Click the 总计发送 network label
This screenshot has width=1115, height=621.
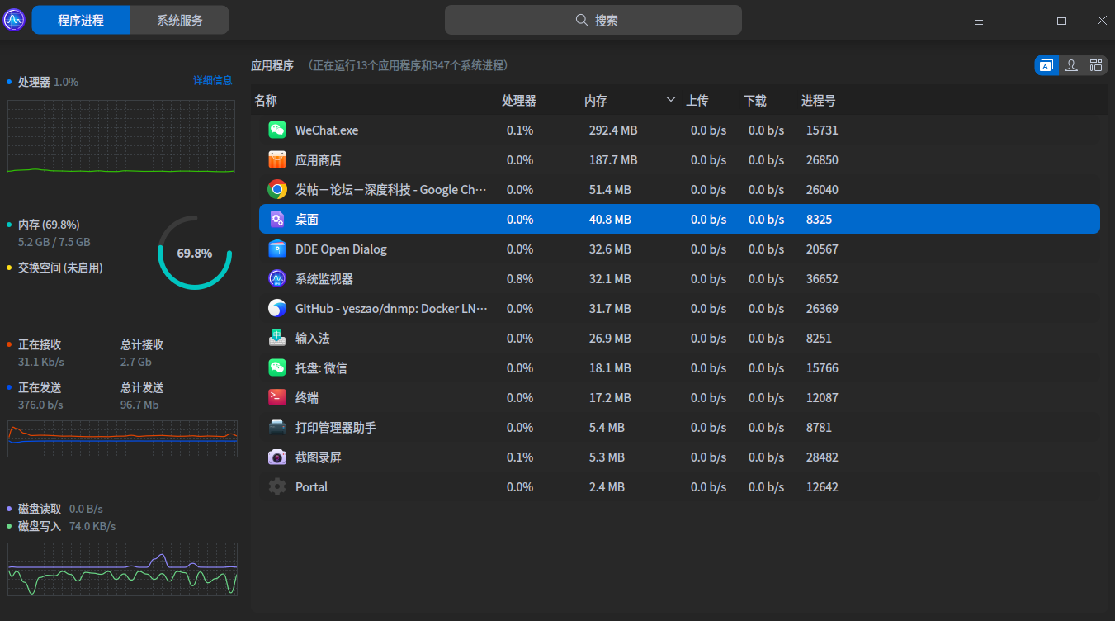pos(142,387)
